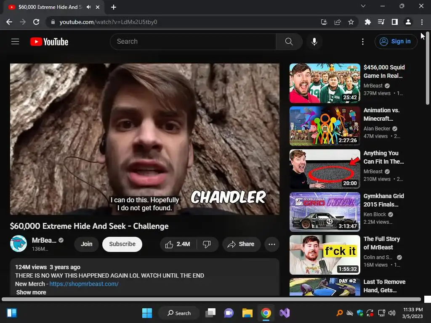431x323 pixels.
Task: Close the YouTube browser tab
Action: tap(98, 8)
